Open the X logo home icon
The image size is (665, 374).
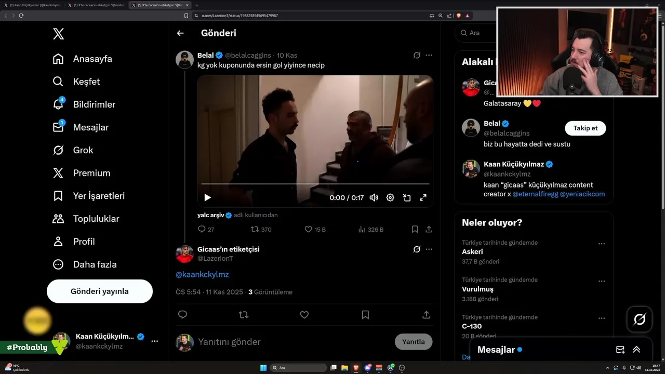click(58, 34)
